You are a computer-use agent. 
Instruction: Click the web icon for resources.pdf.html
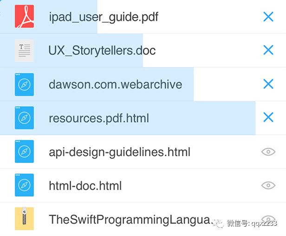pos(24,118)
